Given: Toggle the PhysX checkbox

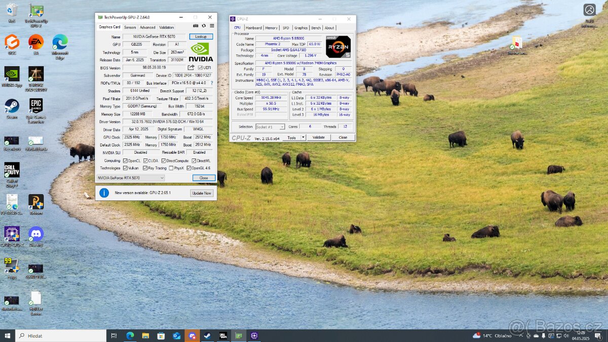Looking at the screenshot, I should click(171, 168).
